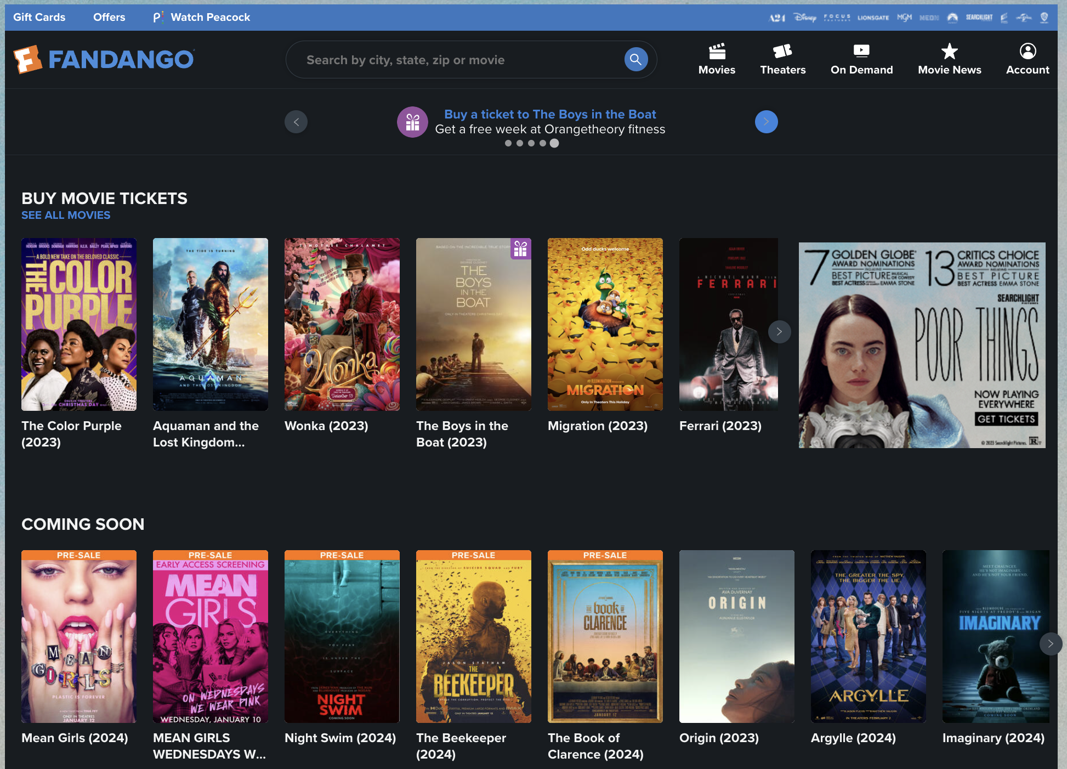Open the Paramount mountain logo
The image size is (1067, 769).
[952, 18]
